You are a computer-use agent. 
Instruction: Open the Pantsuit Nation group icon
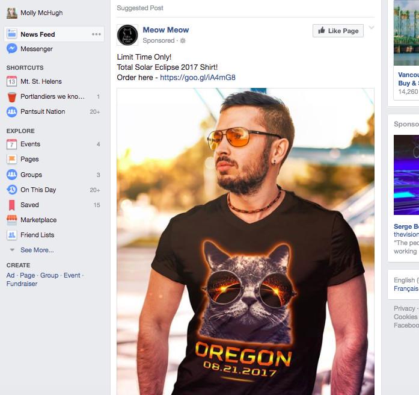coord(12,111)
